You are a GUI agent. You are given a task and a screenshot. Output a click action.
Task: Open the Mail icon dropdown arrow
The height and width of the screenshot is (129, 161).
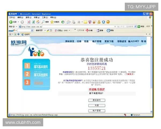71,22
